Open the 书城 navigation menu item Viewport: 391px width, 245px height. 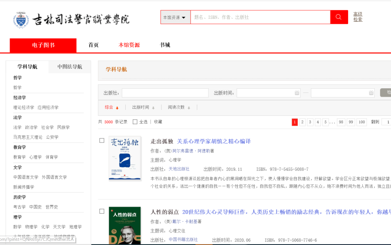click(165, 45)
